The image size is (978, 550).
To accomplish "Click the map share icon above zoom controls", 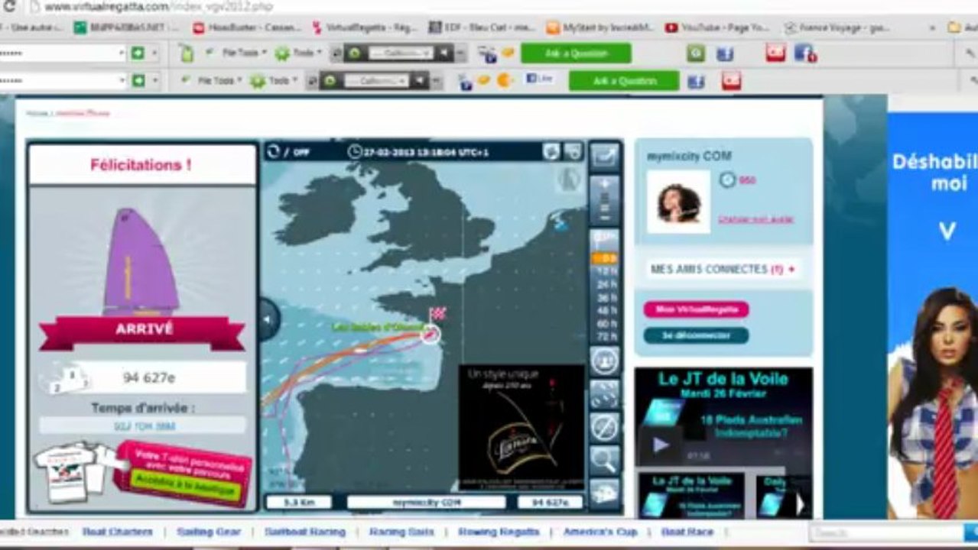I will tap(605, 156).
